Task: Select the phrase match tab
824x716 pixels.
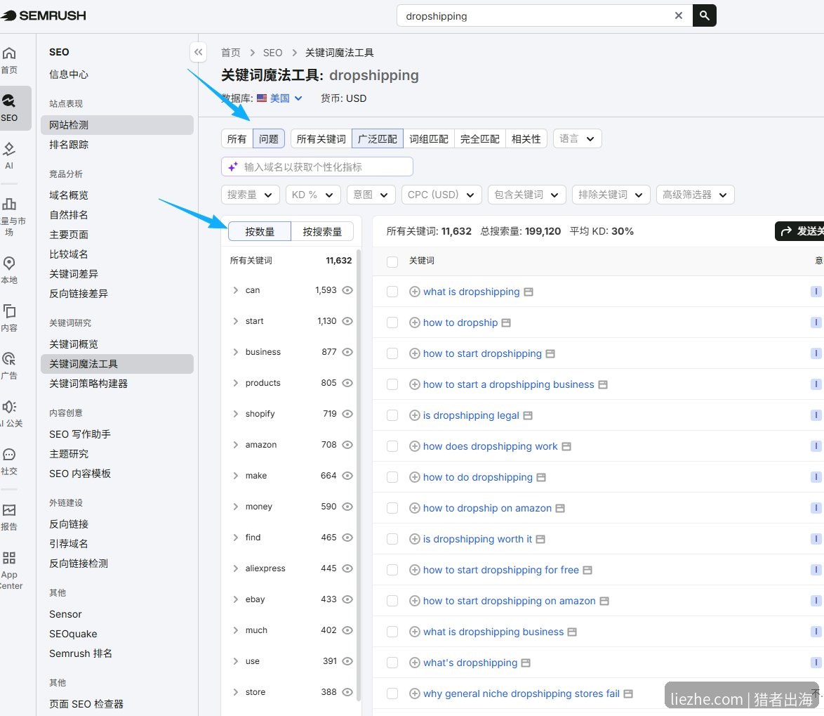Action: coord(429,139)
